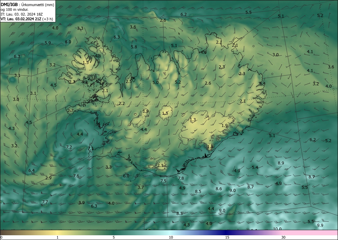Screen dimensions: 338x240
Task: Click the 8.5 value on the map
Action: 198,192
